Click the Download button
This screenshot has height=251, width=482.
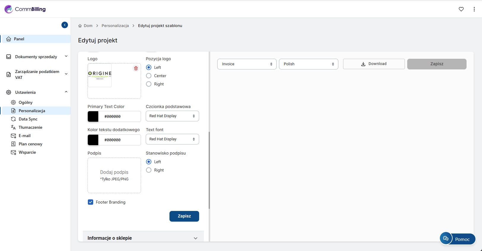[x=374, y=64]
